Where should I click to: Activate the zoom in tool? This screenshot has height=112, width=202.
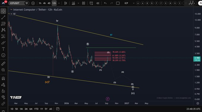pyautogui.click(x=3, y=70)
